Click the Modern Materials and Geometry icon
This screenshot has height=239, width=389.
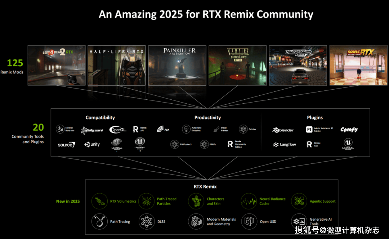click(x=196, y=222)
